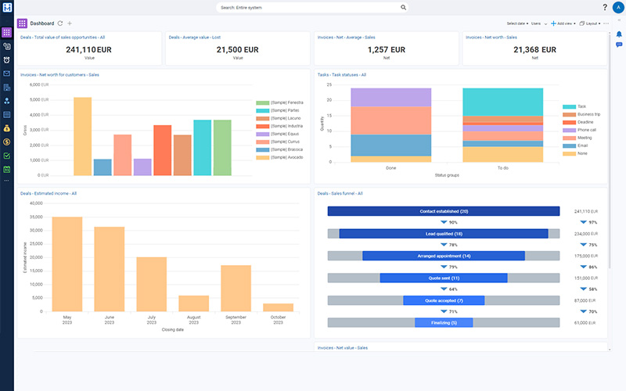626x391 pixels.
Task: Open the companies building icon in sidebar
Action: [7, 88]
